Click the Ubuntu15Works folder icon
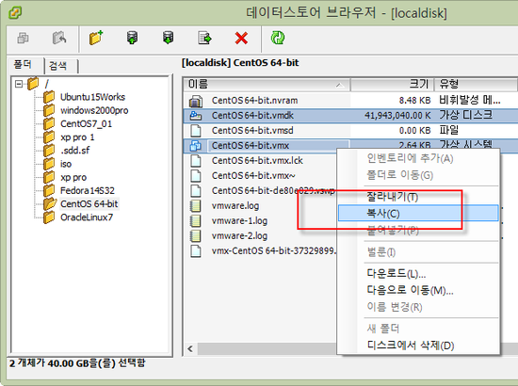The height and width of the screenshot is (386, 518). (x=49, y=97)
